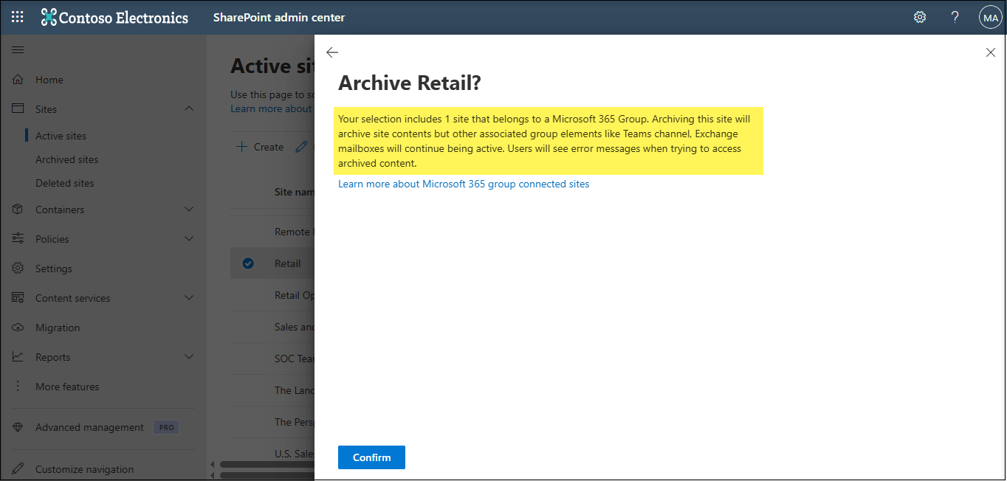Open the Microsoft 365 app launcher

tap(17, 16)
